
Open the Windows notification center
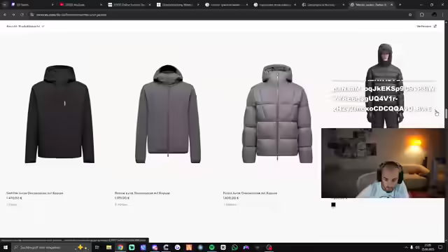(x=440, y=247)
